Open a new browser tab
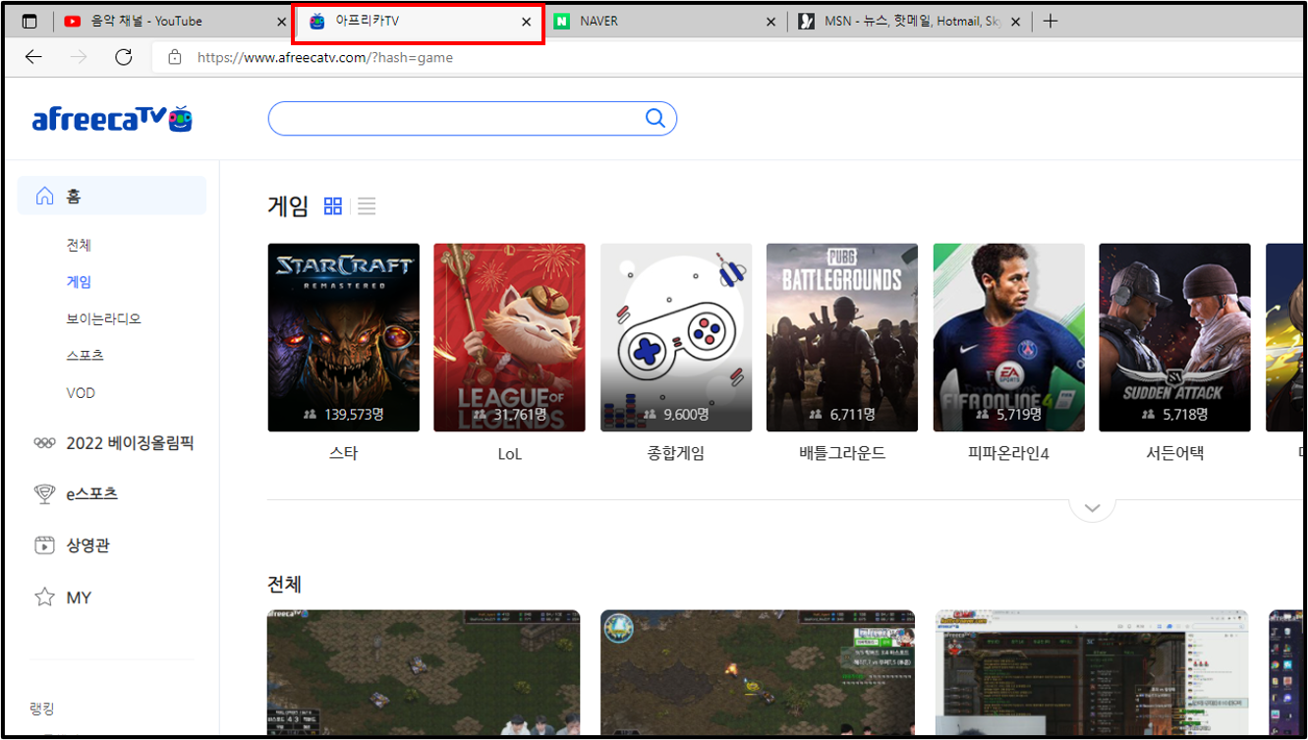Screen dimensions: 1308x740 1051,21
